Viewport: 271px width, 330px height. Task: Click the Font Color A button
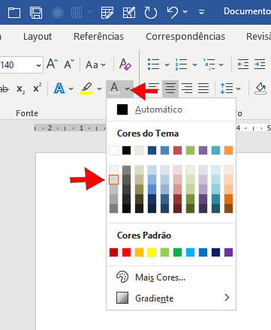tap(114, 88)
